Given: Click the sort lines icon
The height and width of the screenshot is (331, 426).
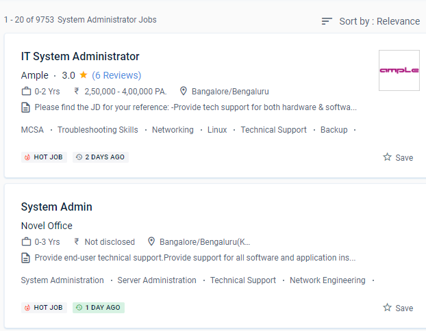Looking at the screenshot, I should point(327,21).
